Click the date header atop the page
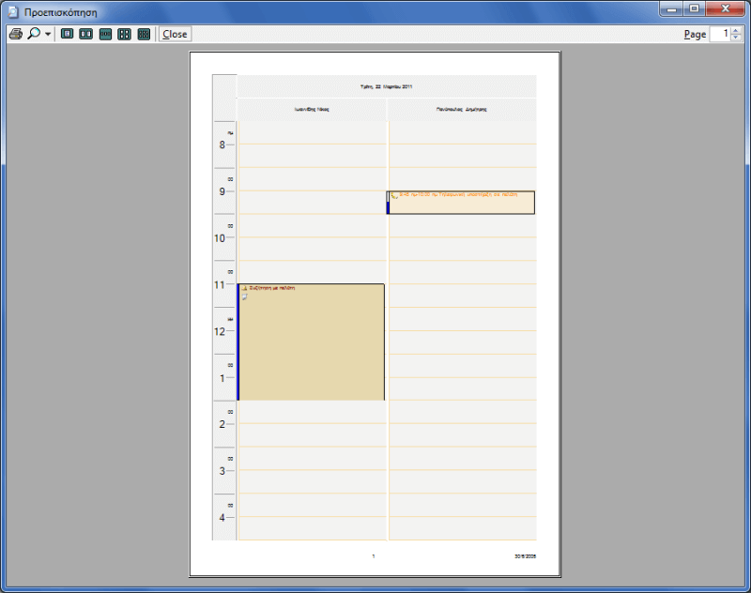This screenshot has width=751, height=593. 386,86
